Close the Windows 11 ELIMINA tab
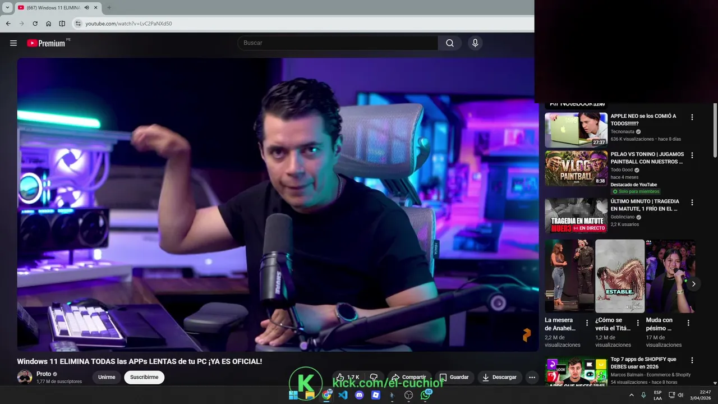Image resolution: width=718 pixels, height=404 pixels. point(96,8)
